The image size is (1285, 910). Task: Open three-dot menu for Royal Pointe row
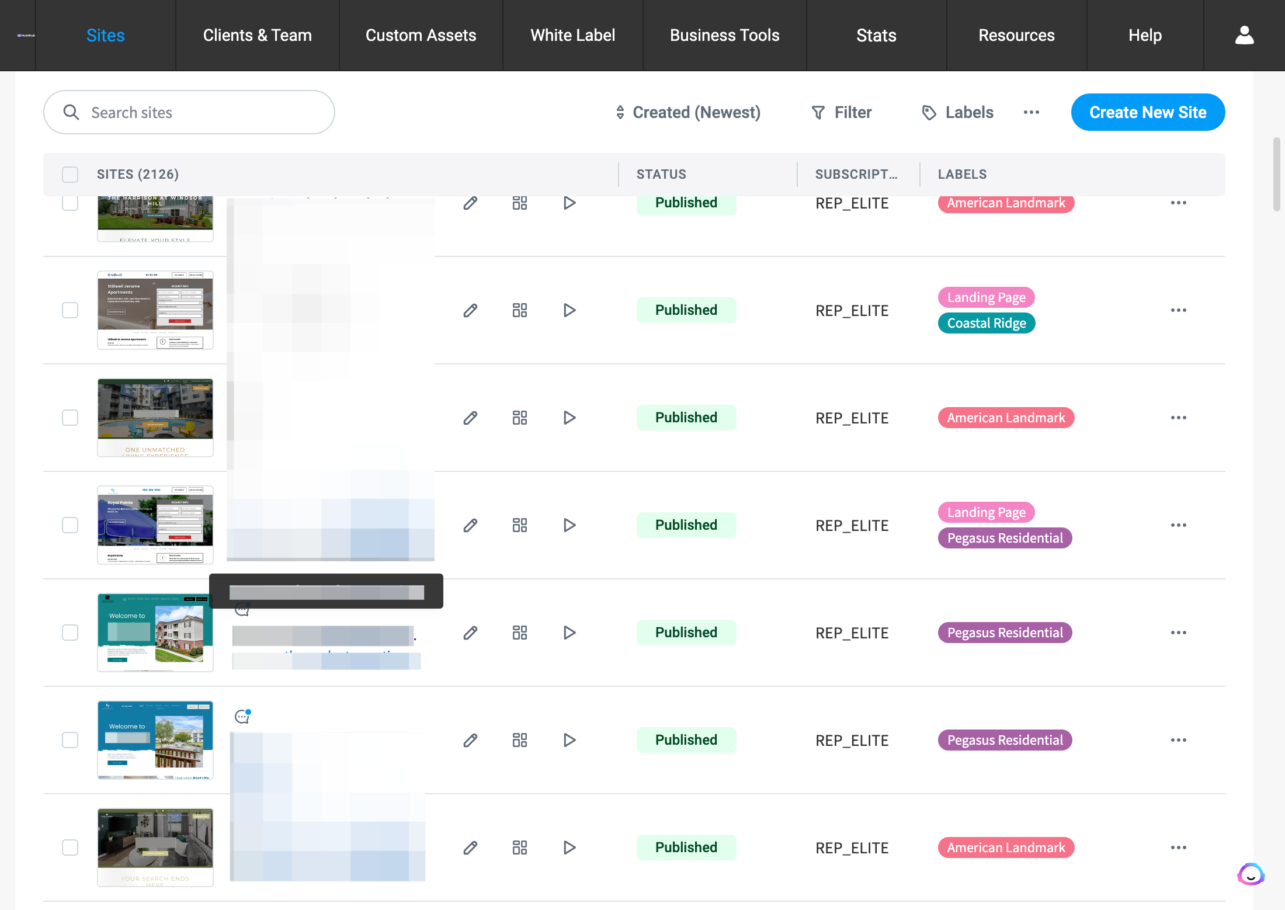(1178, 525)
